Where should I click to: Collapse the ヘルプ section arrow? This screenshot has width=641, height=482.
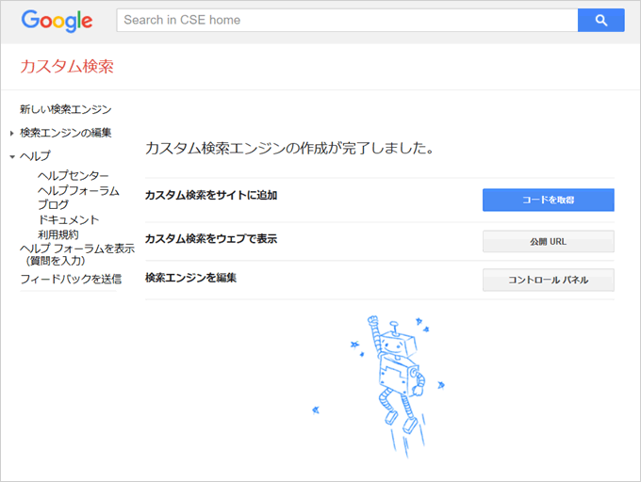12,156
